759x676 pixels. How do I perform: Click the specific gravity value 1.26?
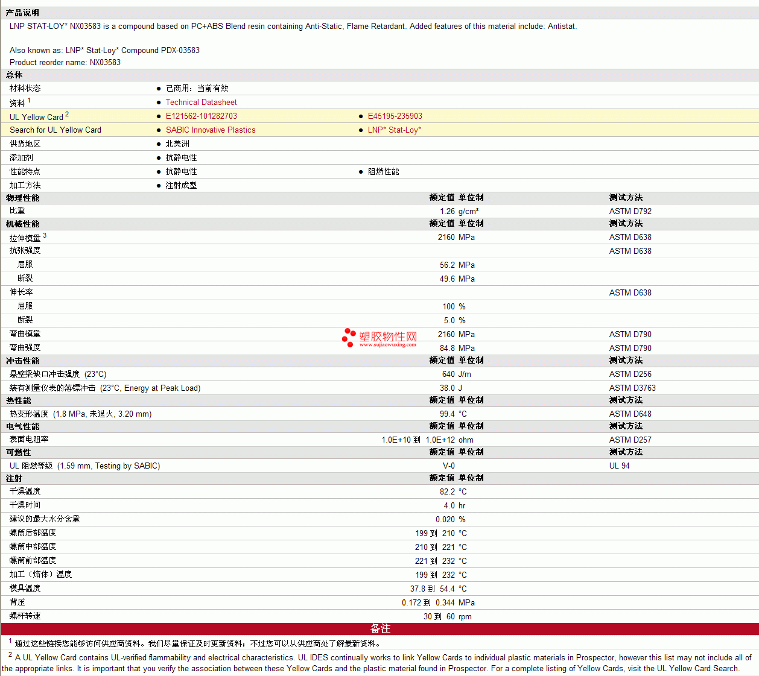click(x=447, y=212)
